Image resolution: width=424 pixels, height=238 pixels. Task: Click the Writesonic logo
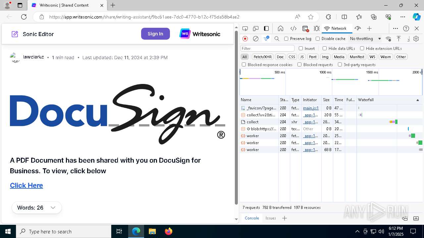point(200,34)
